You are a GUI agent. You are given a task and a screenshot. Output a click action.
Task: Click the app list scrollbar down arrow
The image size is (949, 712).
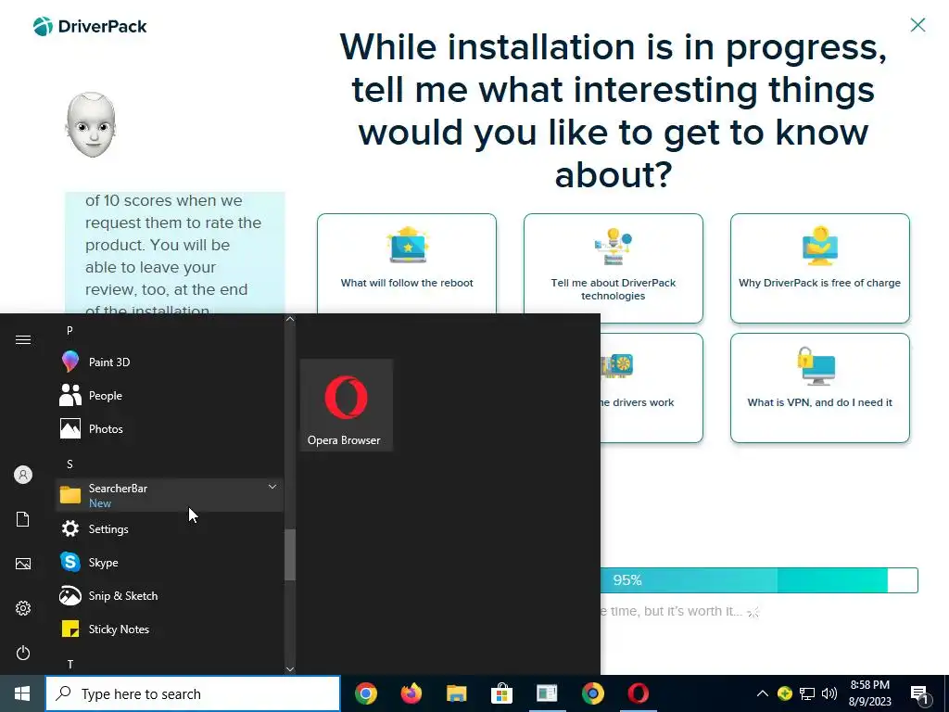(290, 669)
